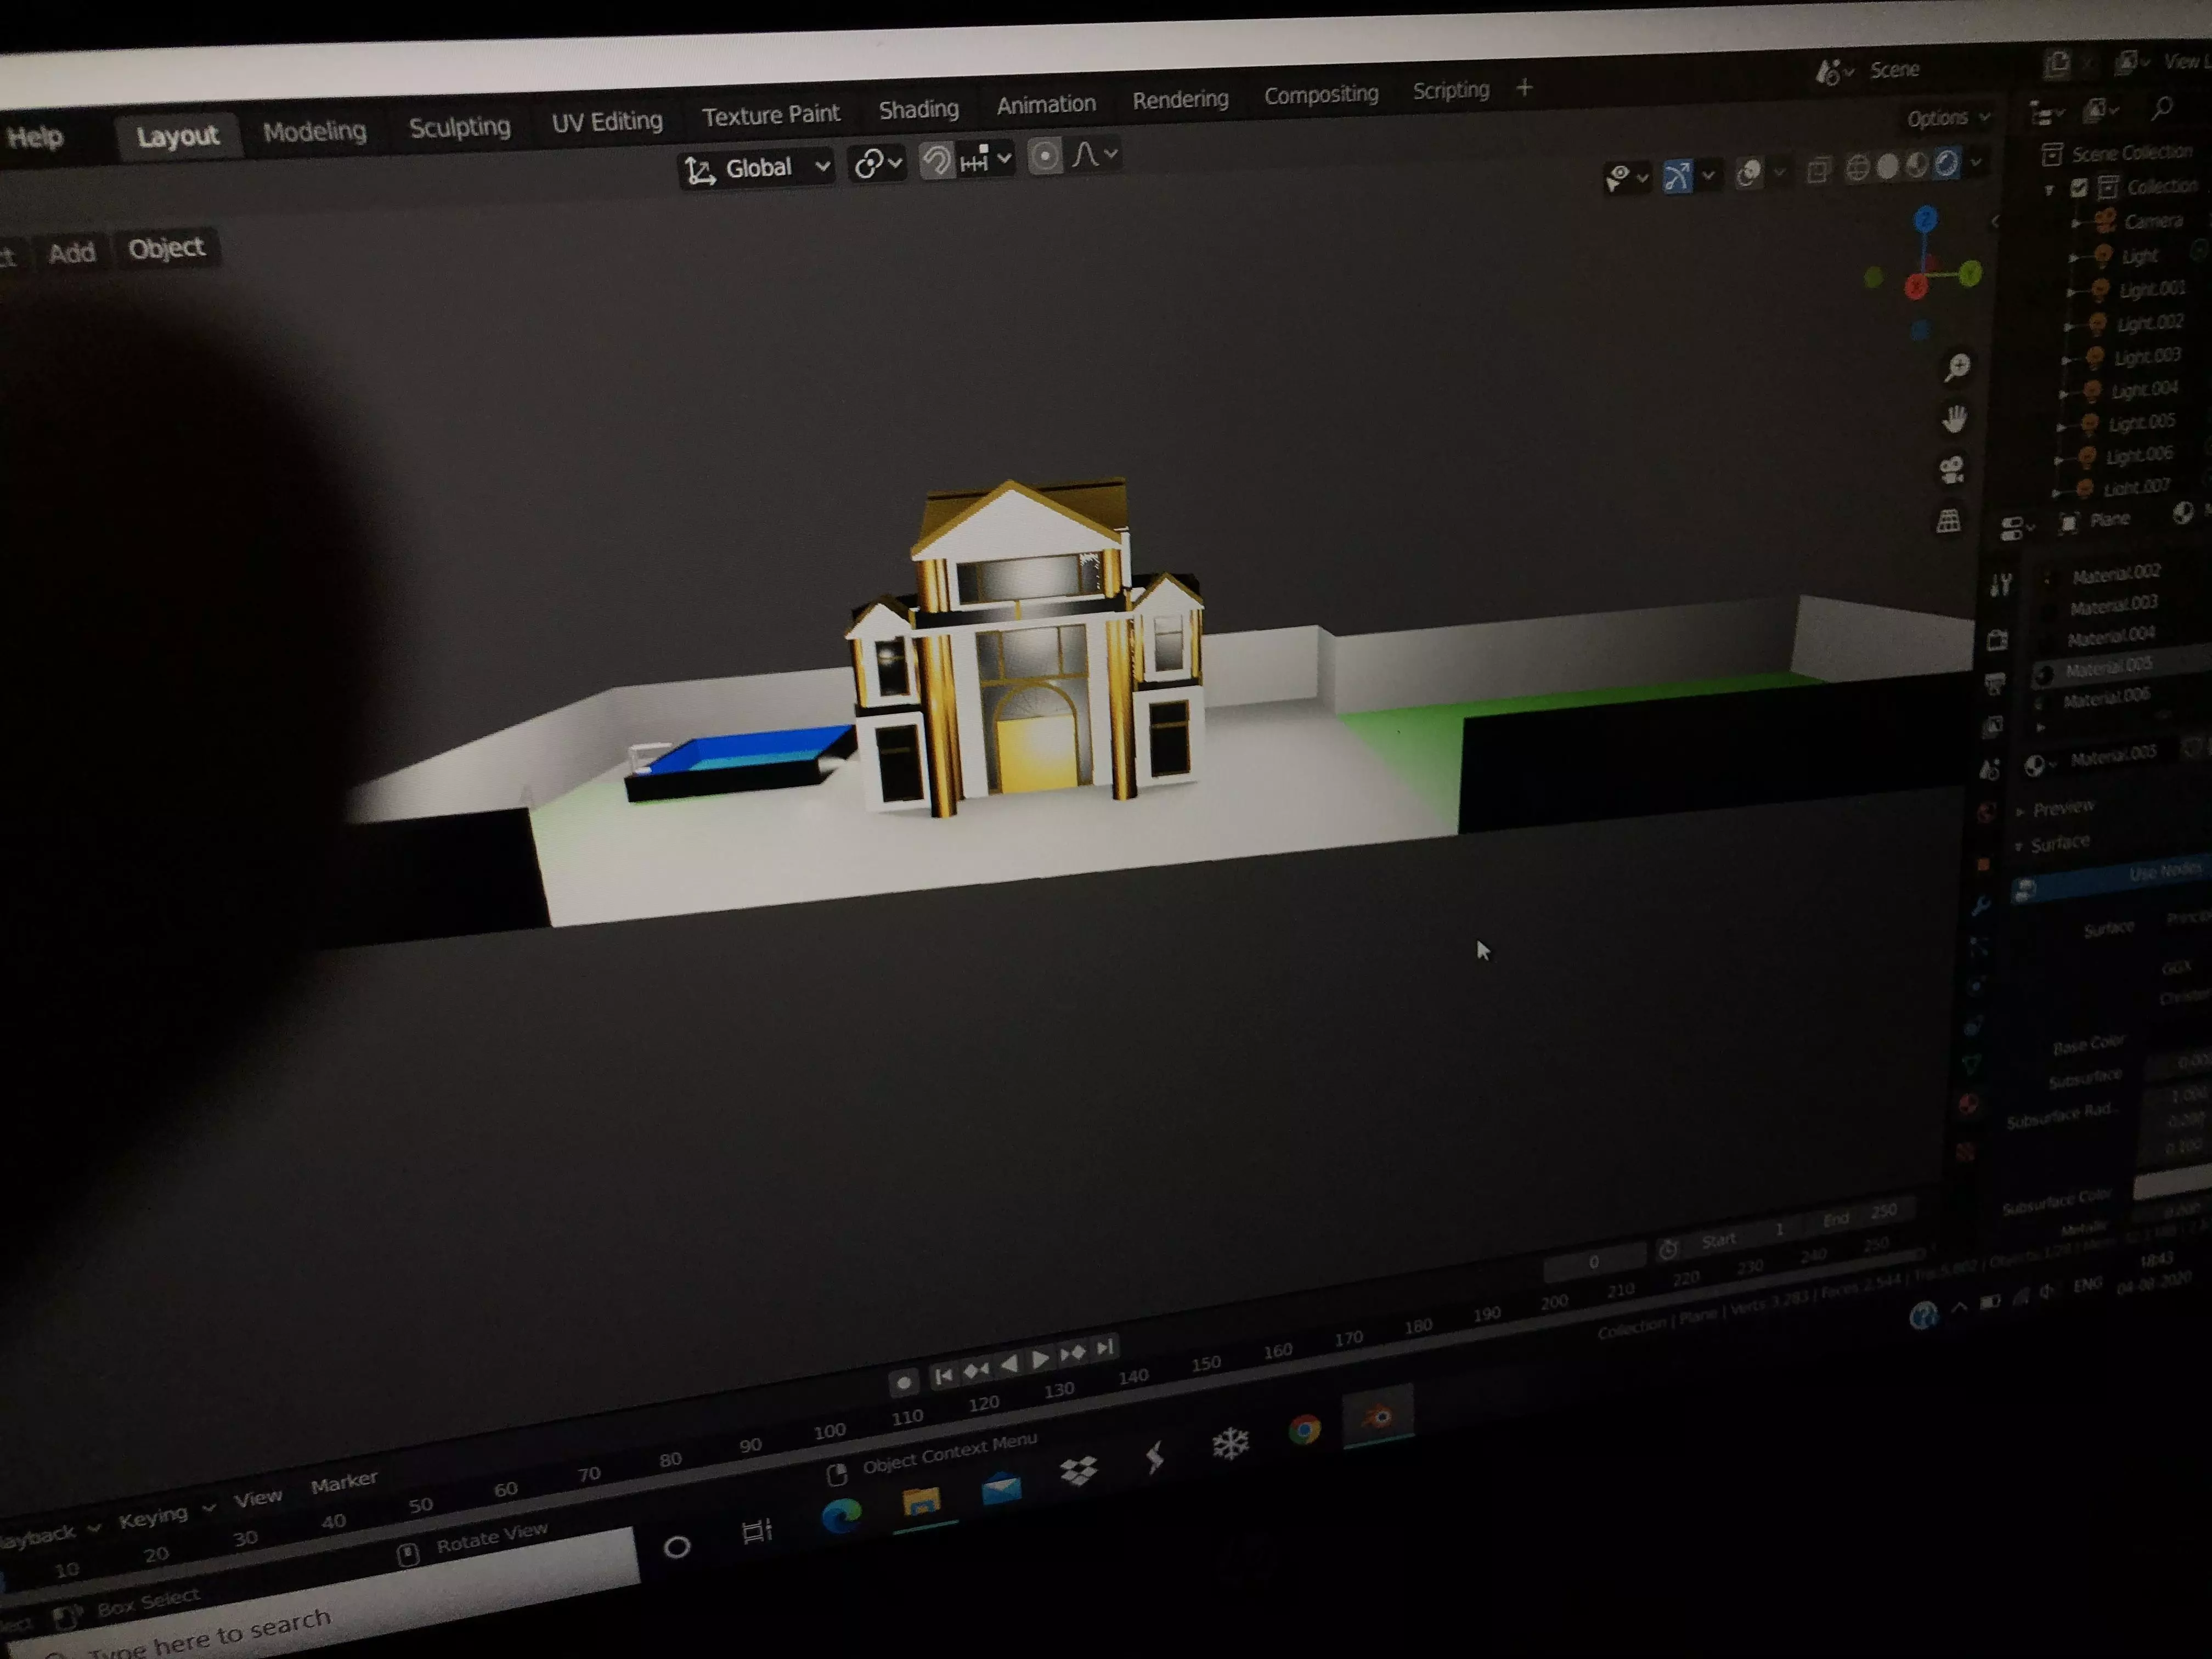The width and height of the screenshot is (2212, 1659).
Task: Click proportional editing circle icon
Action: tap(1044, 157)
